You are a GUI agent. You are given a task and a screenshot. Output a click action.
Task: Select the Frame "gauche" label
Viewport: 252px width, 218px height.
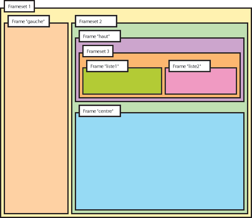29,21
